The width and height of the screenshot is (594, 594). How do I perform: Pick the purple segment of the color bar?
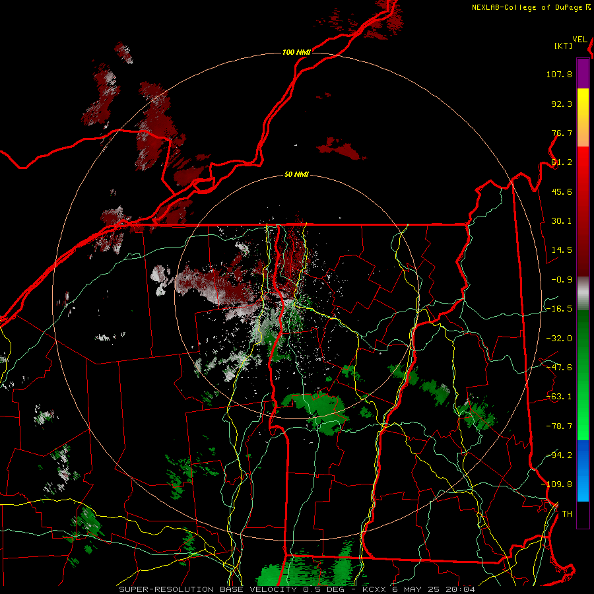(x=583, y=73)
